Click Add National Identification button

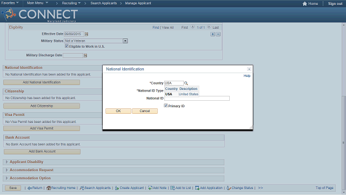pos(42,82)
